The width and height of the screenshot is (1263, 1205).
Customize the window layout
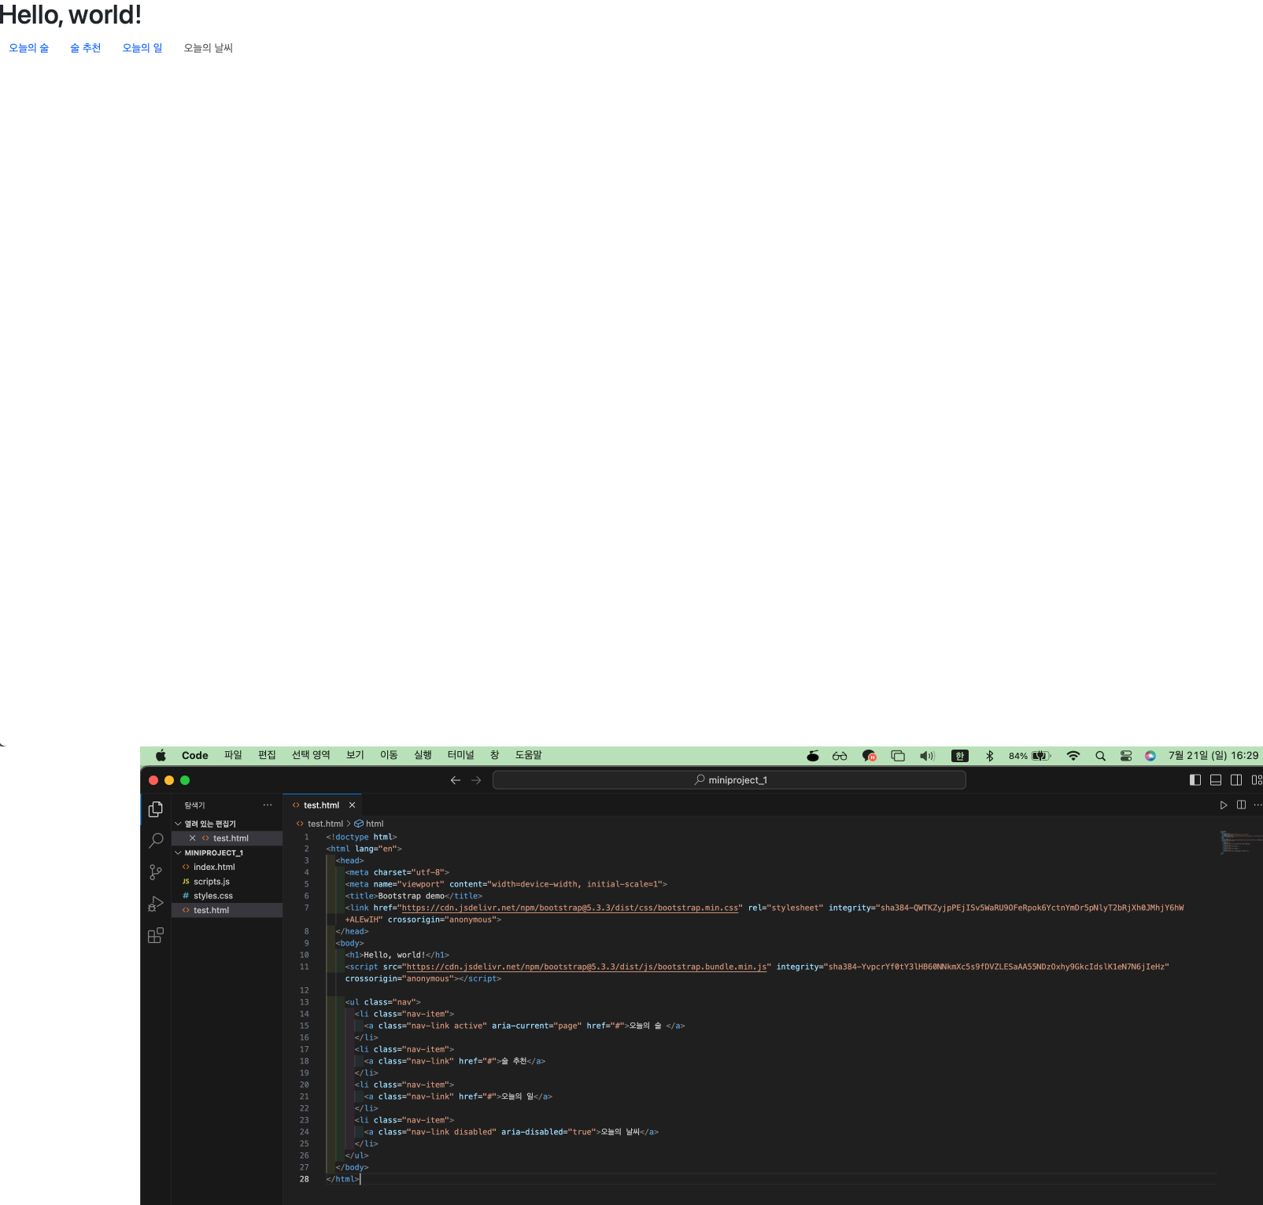coord(1257,779)
